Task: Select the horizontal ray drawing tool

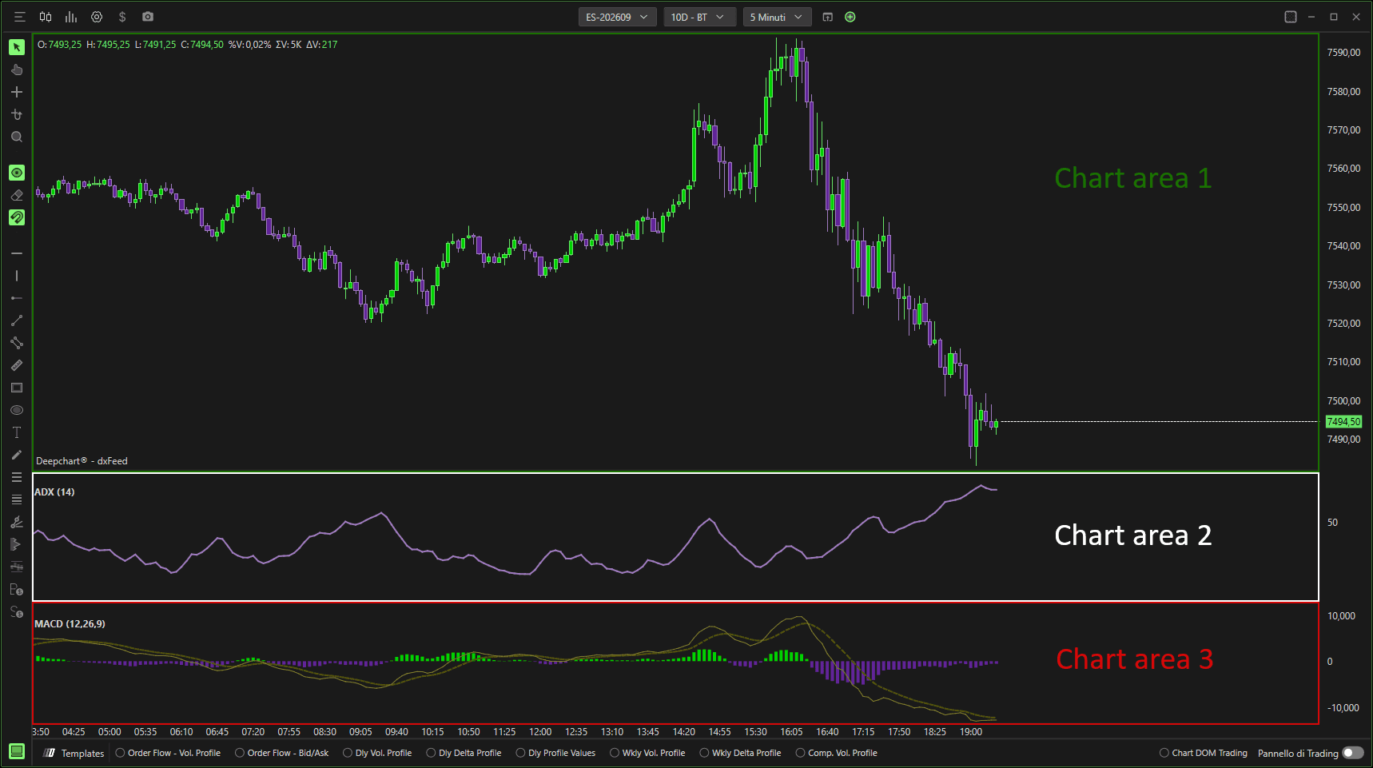Action: click(17, 298)
